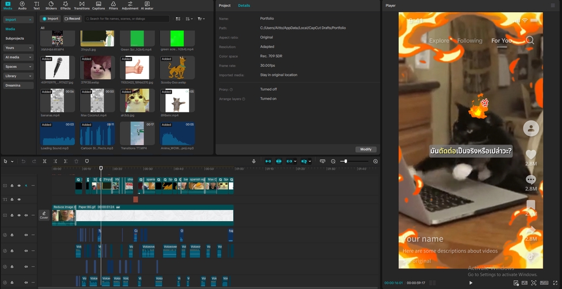This screenshot has width=562, height=289.
Task: Click the Cover edit button on the timeline
Action: click(44, 215)
